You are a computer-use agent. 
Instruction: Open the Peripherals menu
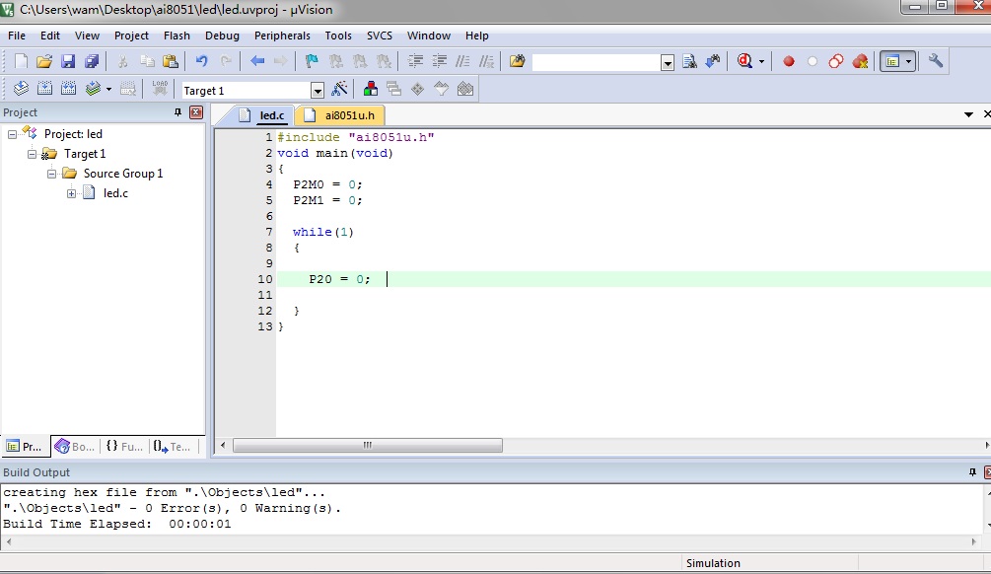[x=282, y=36]
